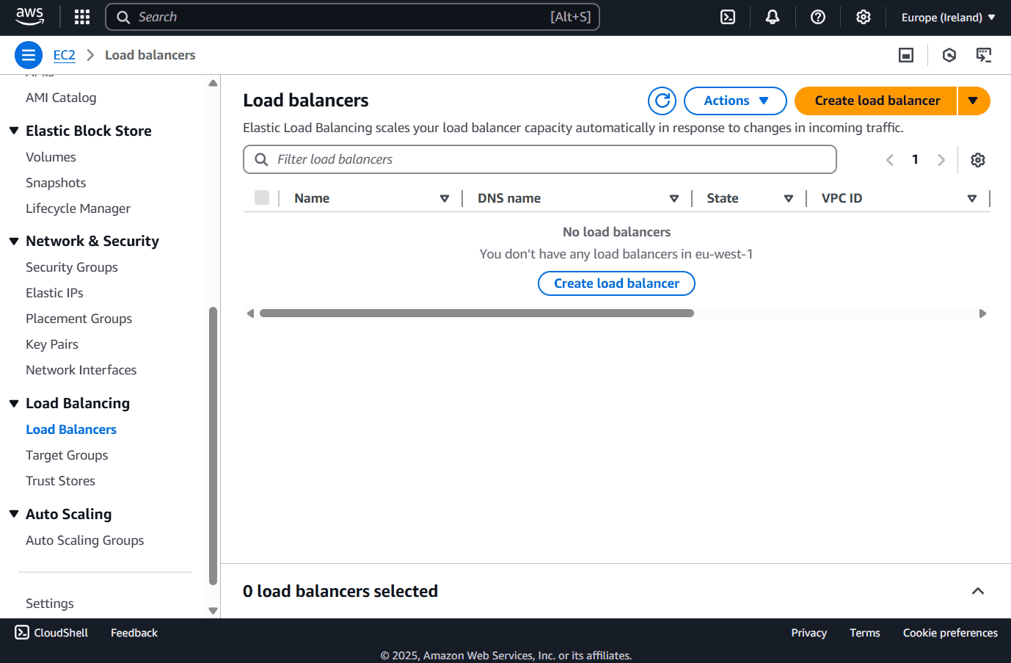Screen dimensions: 1011x663
Task: Open table preferences gear icon
Action: click(978, 160)
